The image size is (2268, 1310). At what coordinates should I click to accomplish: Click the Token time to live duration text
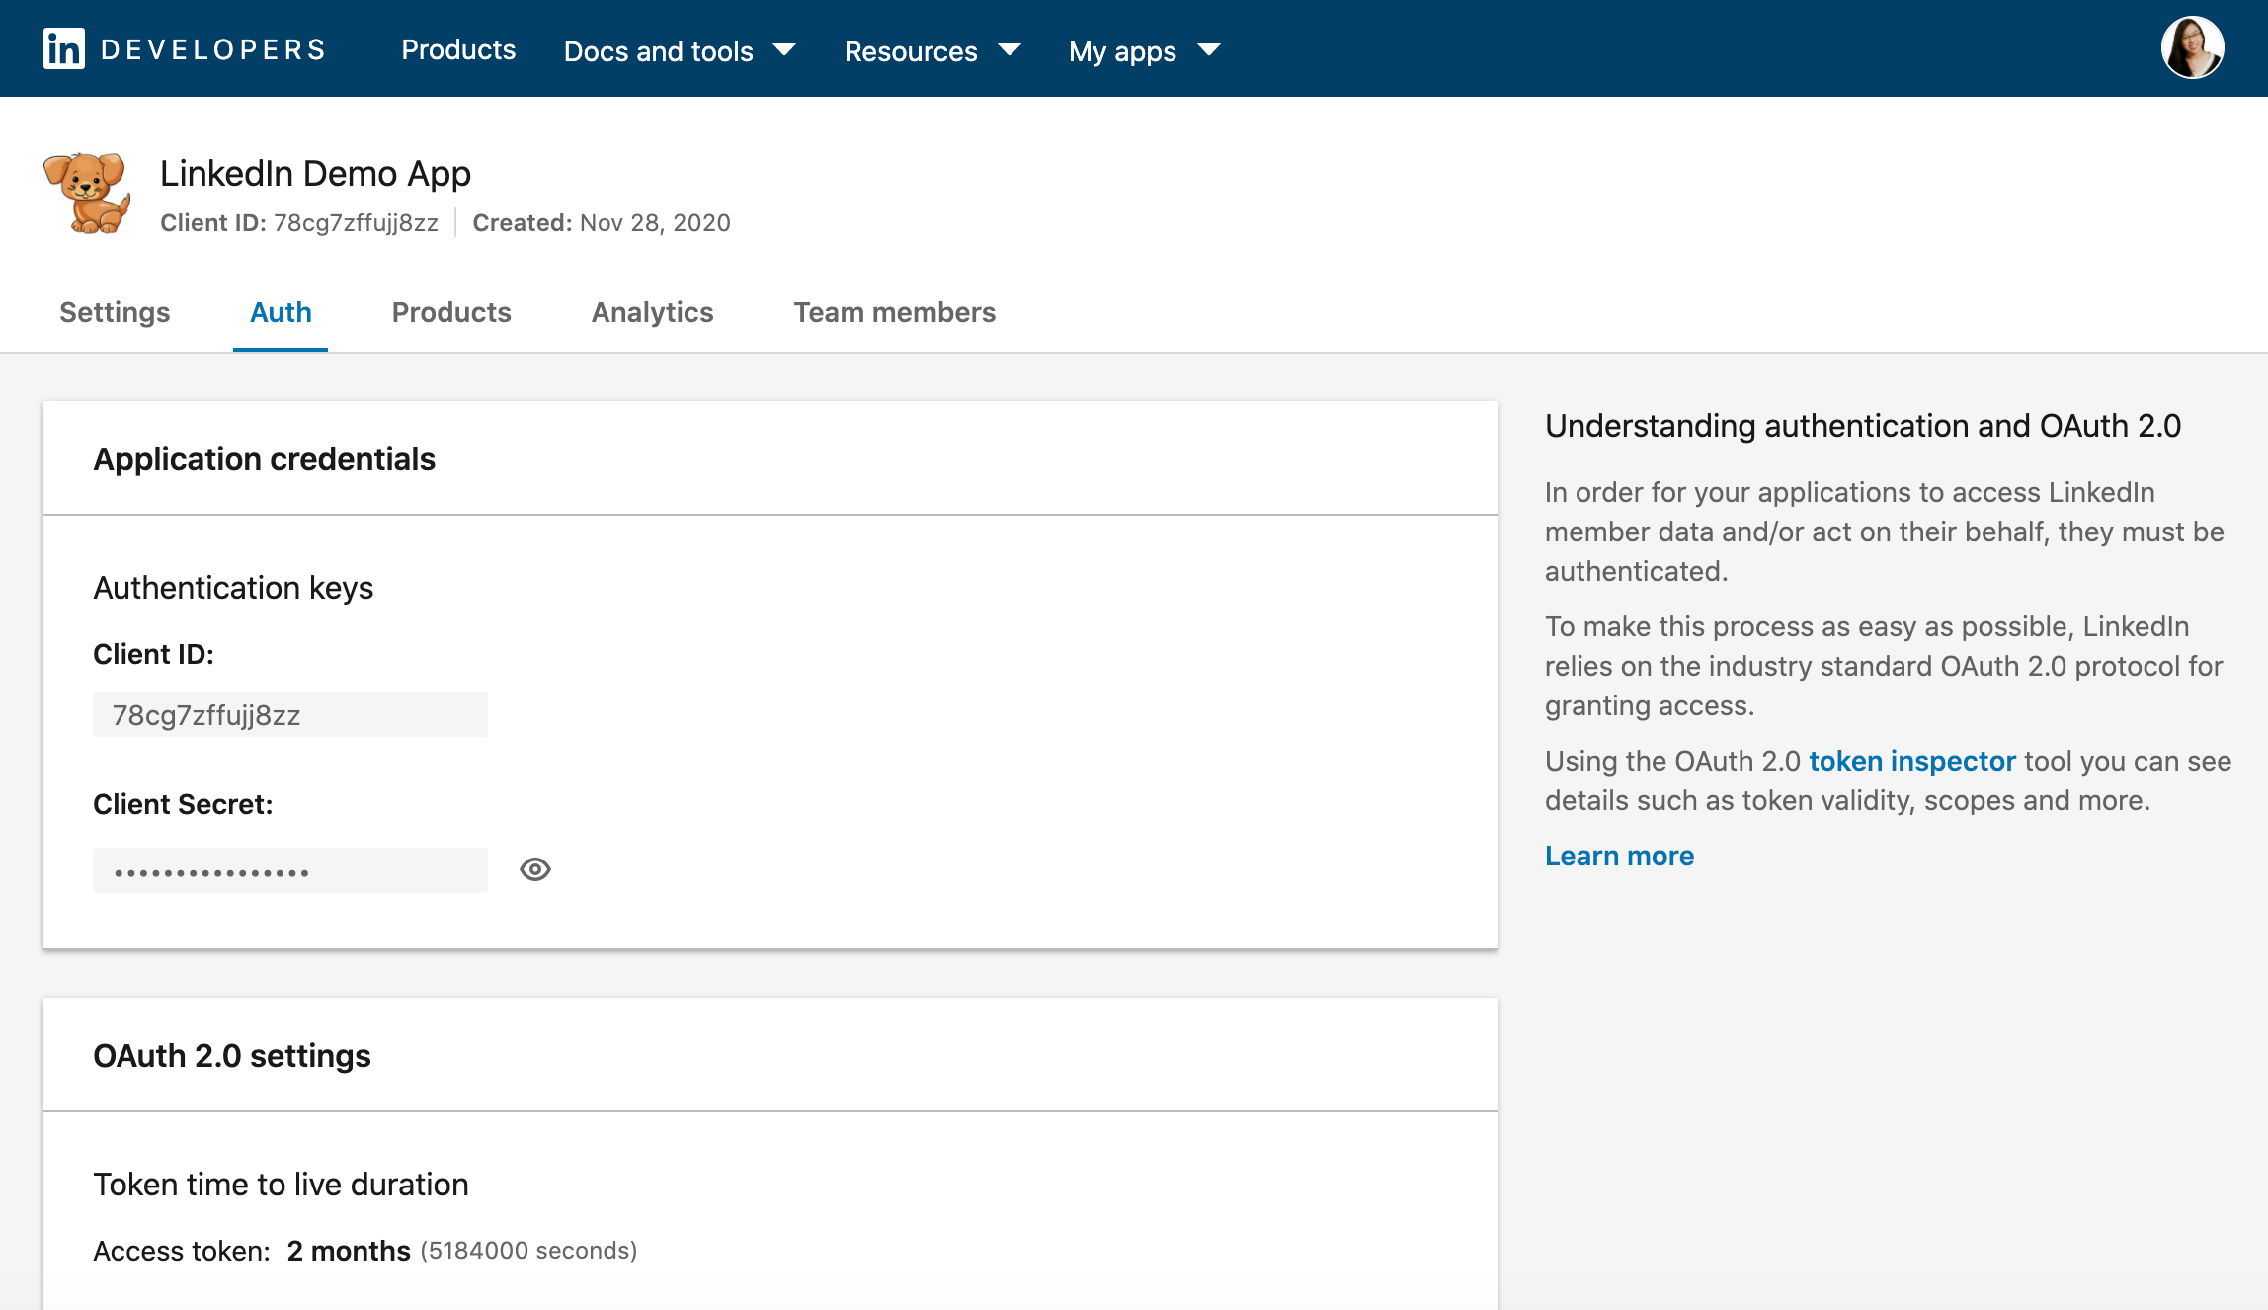pos(281,1185)
